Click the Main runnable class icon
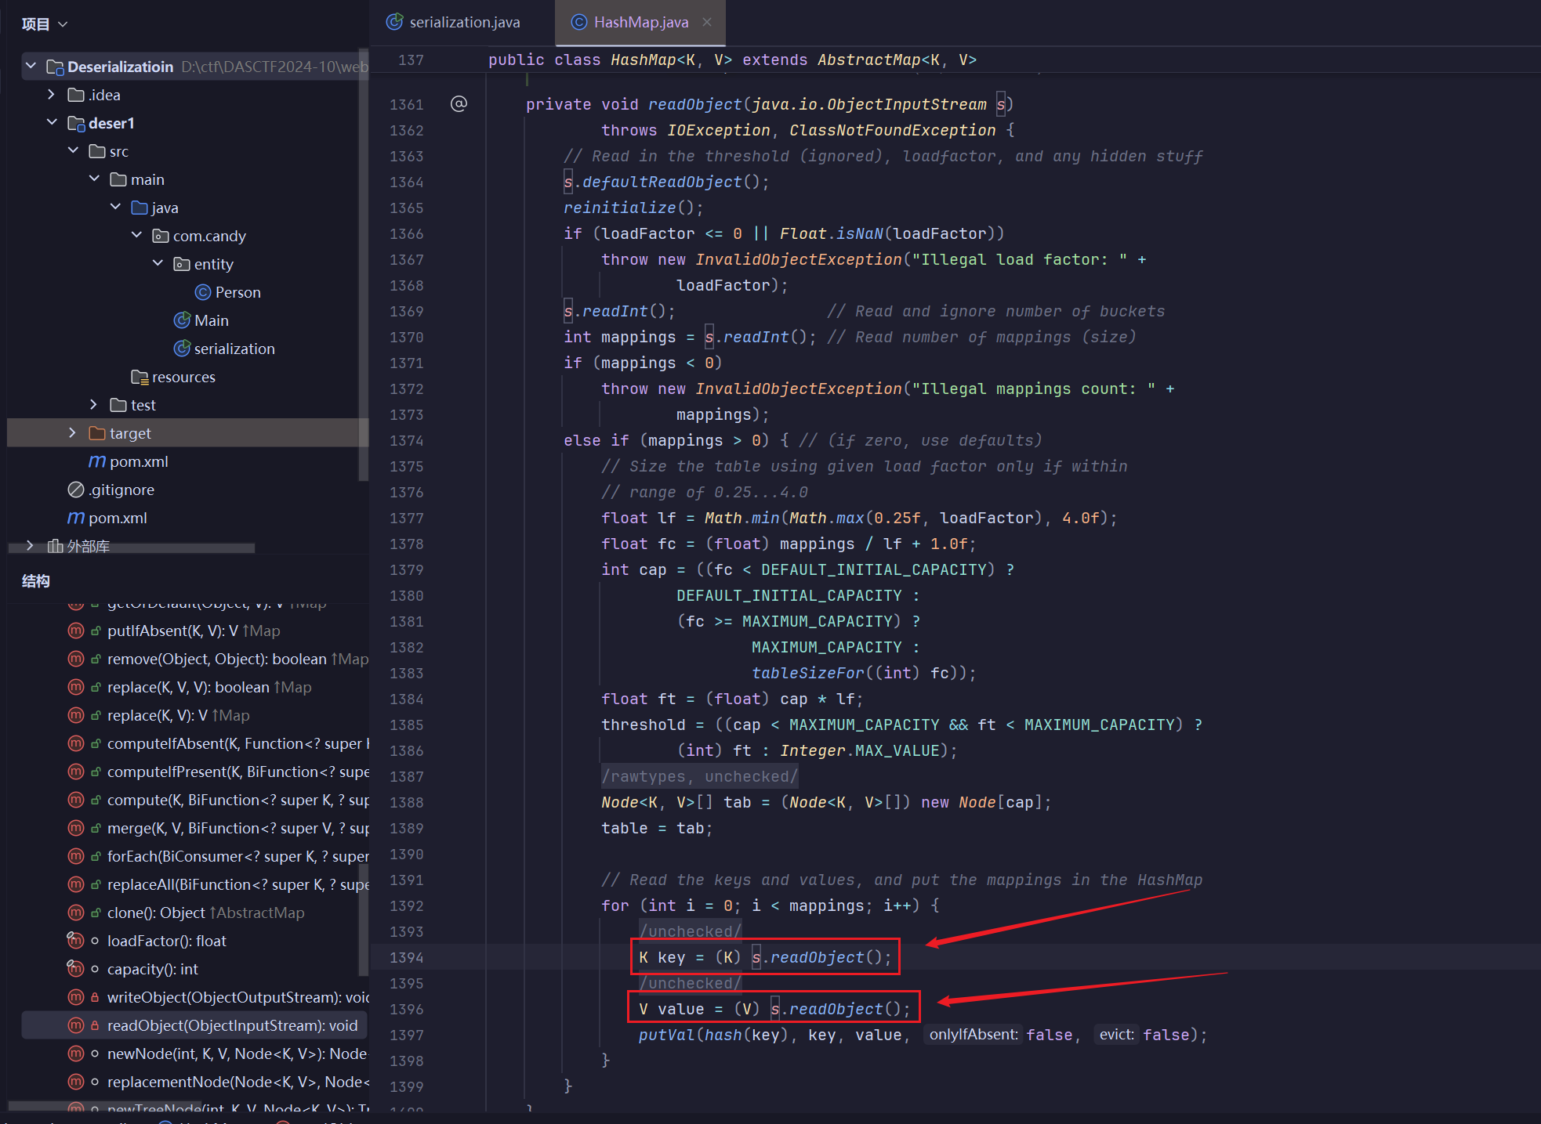The image size is (1541, 1124). pos(182,320)
